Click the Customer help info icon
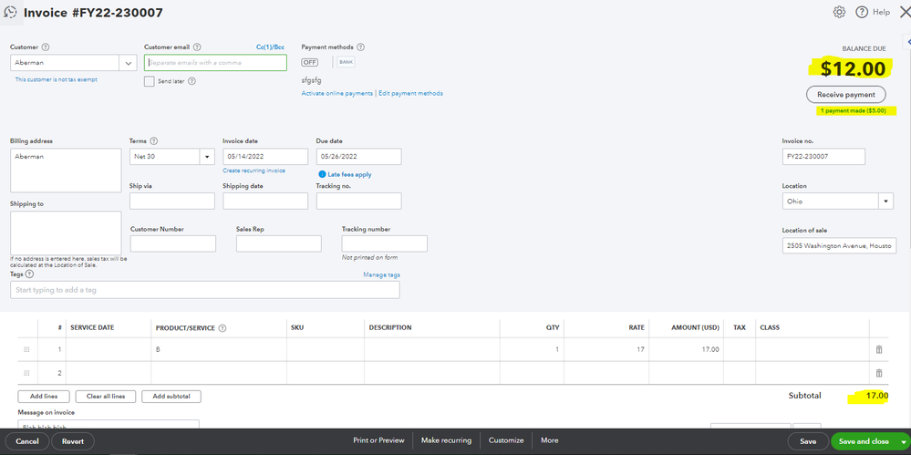This screenshot has height=455, width=911. click(x=46, y=47)
